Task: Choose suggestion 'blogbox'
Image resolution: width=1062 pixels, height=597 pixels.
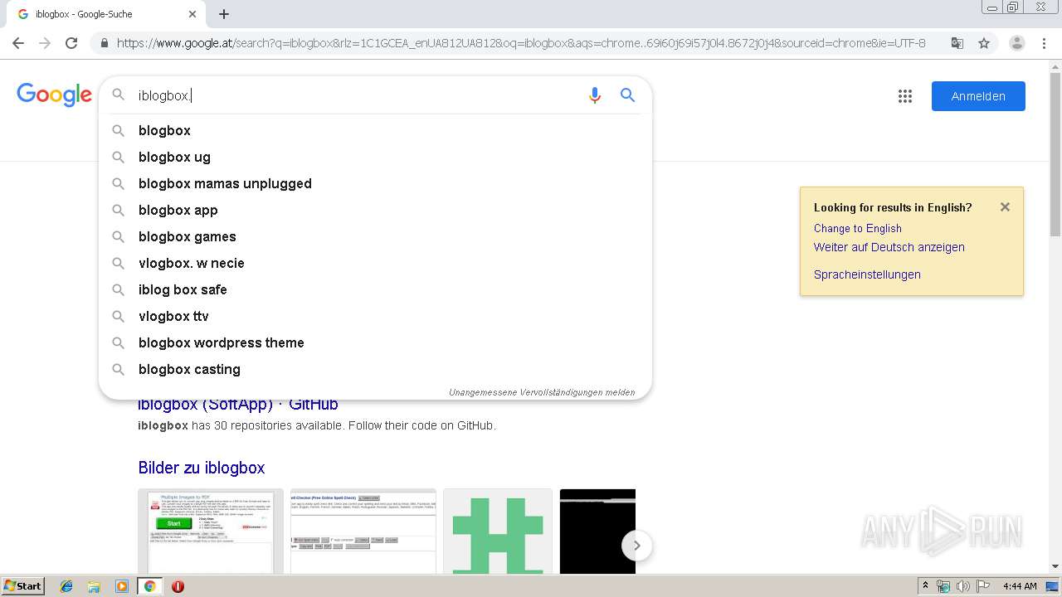Action: click(375, 130)
